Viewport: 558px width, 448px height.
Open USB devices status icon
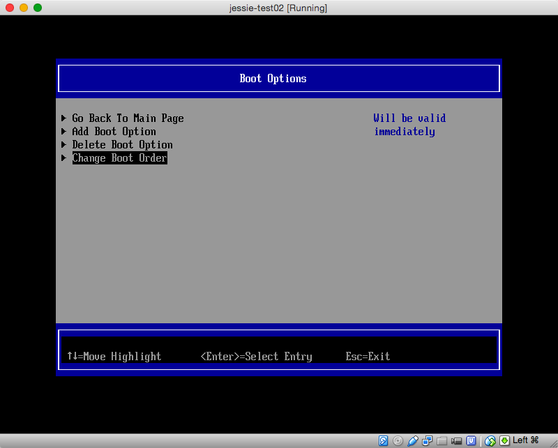412,441
